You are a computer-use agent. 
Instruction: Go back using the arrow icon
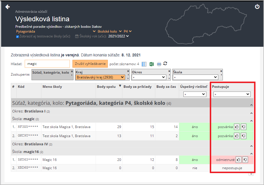[x=8, y=7]
